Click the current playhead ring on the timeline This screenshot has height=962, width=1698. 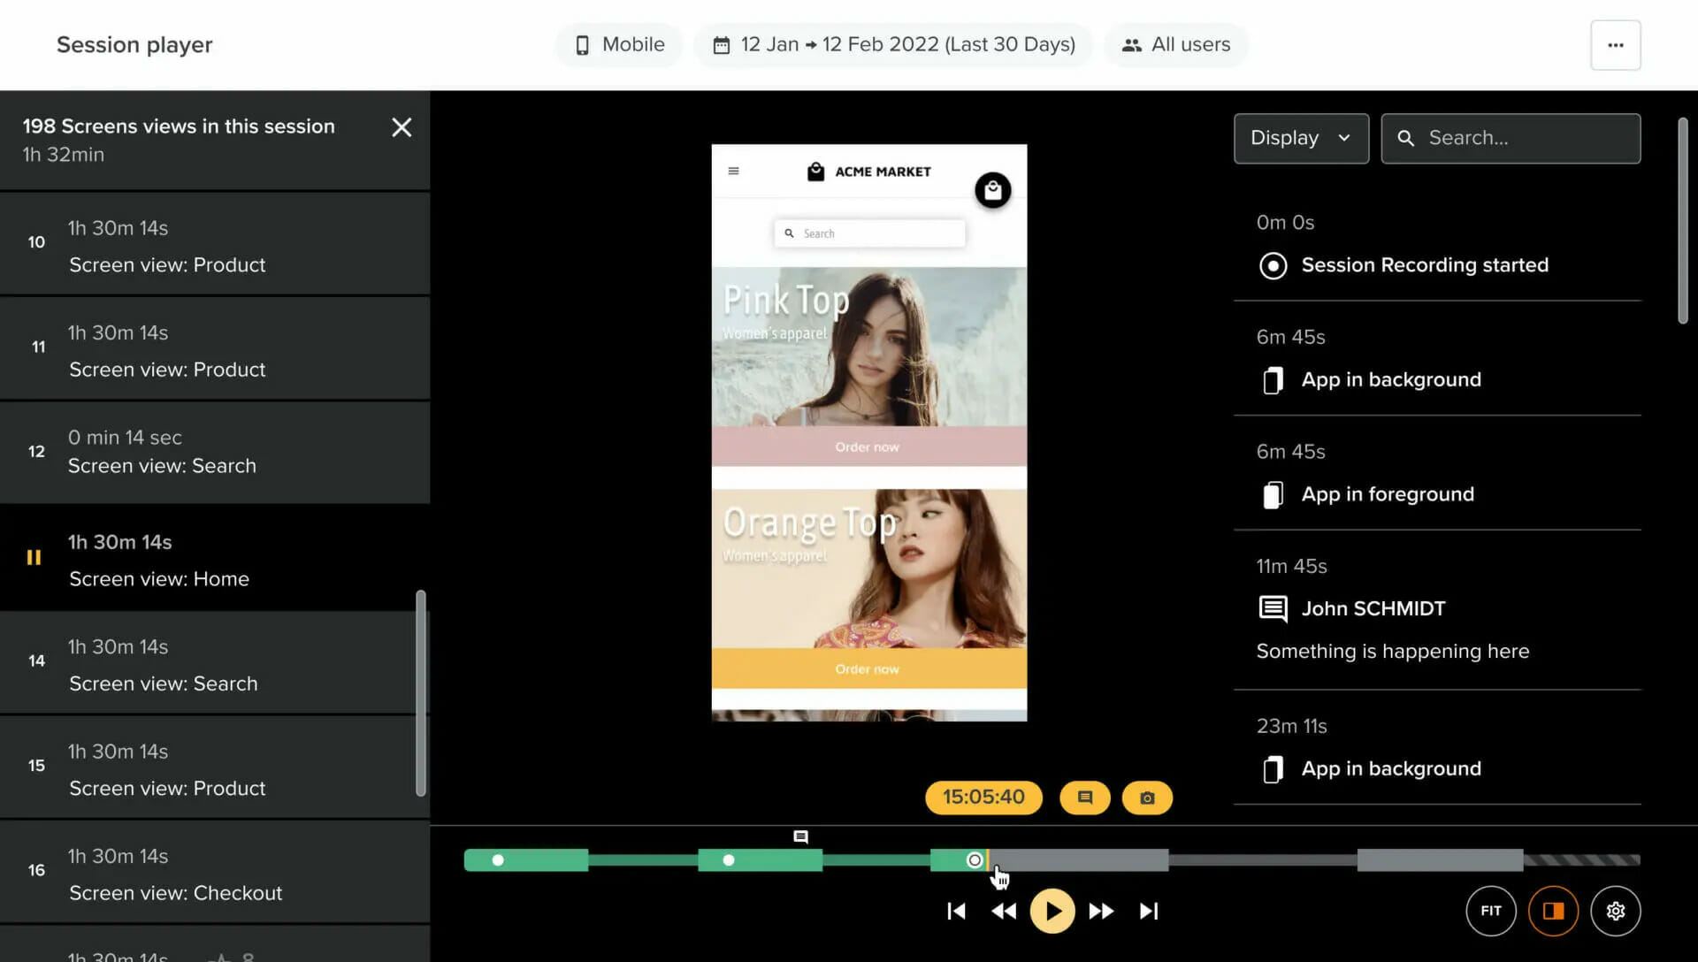pyautogui.click(x=975, y=859)
